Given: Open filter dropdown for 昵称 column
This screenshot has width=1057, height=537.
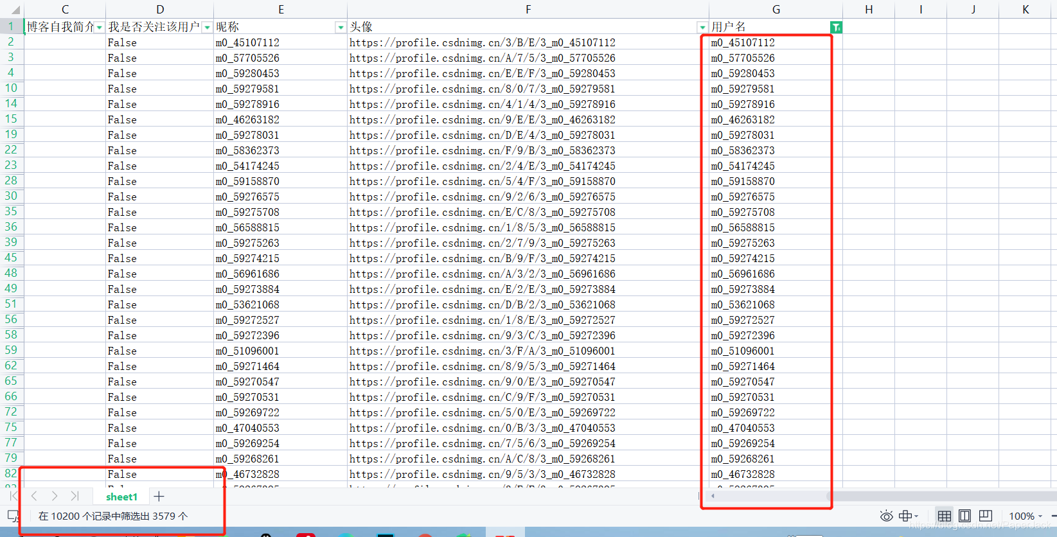Looking at the screenshot, I should click(341, 28).
